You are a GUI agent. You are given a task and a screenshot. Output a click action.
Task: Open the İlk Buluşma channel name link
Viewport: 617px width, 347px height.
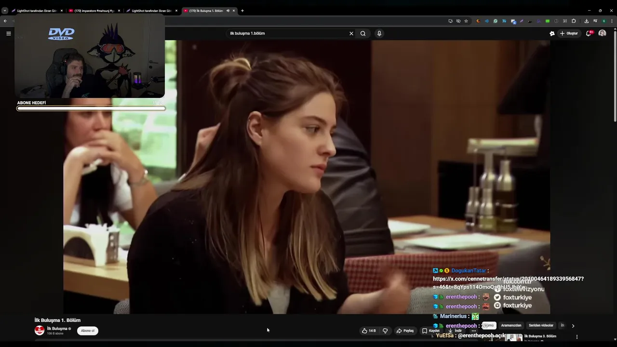point(57,329)
